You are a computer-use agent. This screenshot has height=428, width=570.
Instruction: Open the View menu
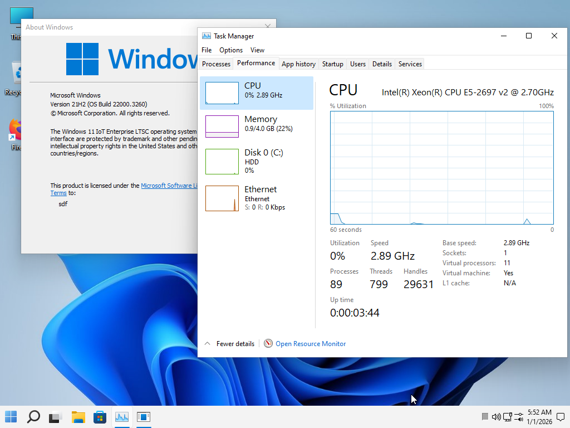(x=257, y=50)
